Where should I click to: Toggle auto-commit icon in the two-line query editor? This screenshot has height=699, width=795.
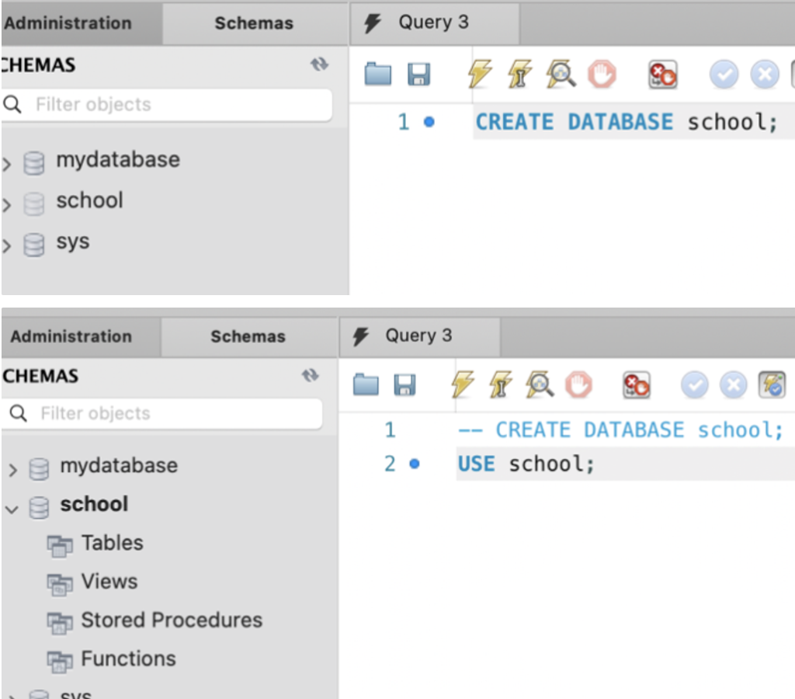click(772, 384)
